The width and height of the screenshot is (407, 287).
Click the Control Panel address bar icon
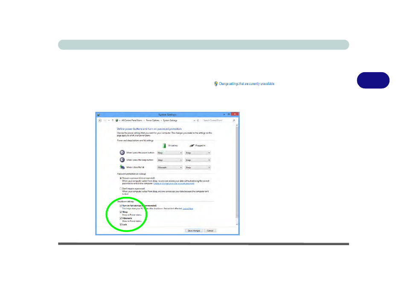(117, 120)
